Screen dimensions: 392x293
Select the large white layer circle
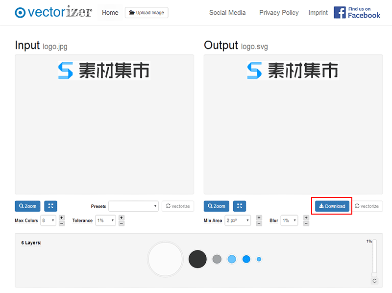(x=165, y=259)
